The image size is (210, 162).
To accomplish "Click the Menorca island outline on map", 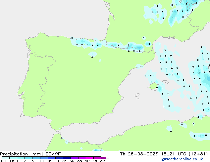I will 165,82.
